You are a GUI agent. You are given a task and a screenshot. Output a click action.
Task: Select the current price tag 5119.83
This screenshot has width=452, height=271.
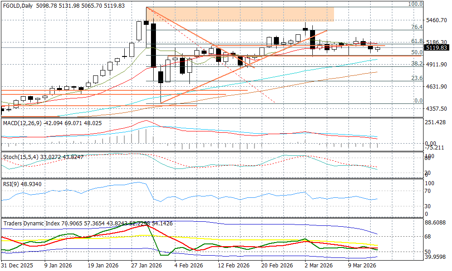pos(436,47)
